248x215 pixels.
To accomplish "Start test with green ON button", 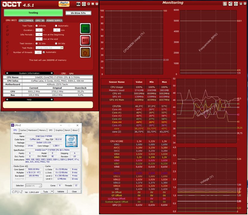I will pyautogui.click(x=85, y=29).
